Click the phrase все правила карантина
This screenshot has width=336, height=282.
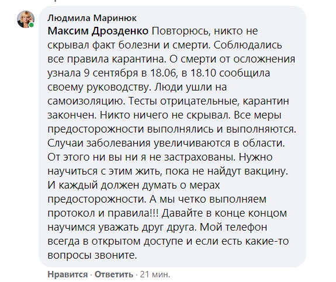click(107, 59)
